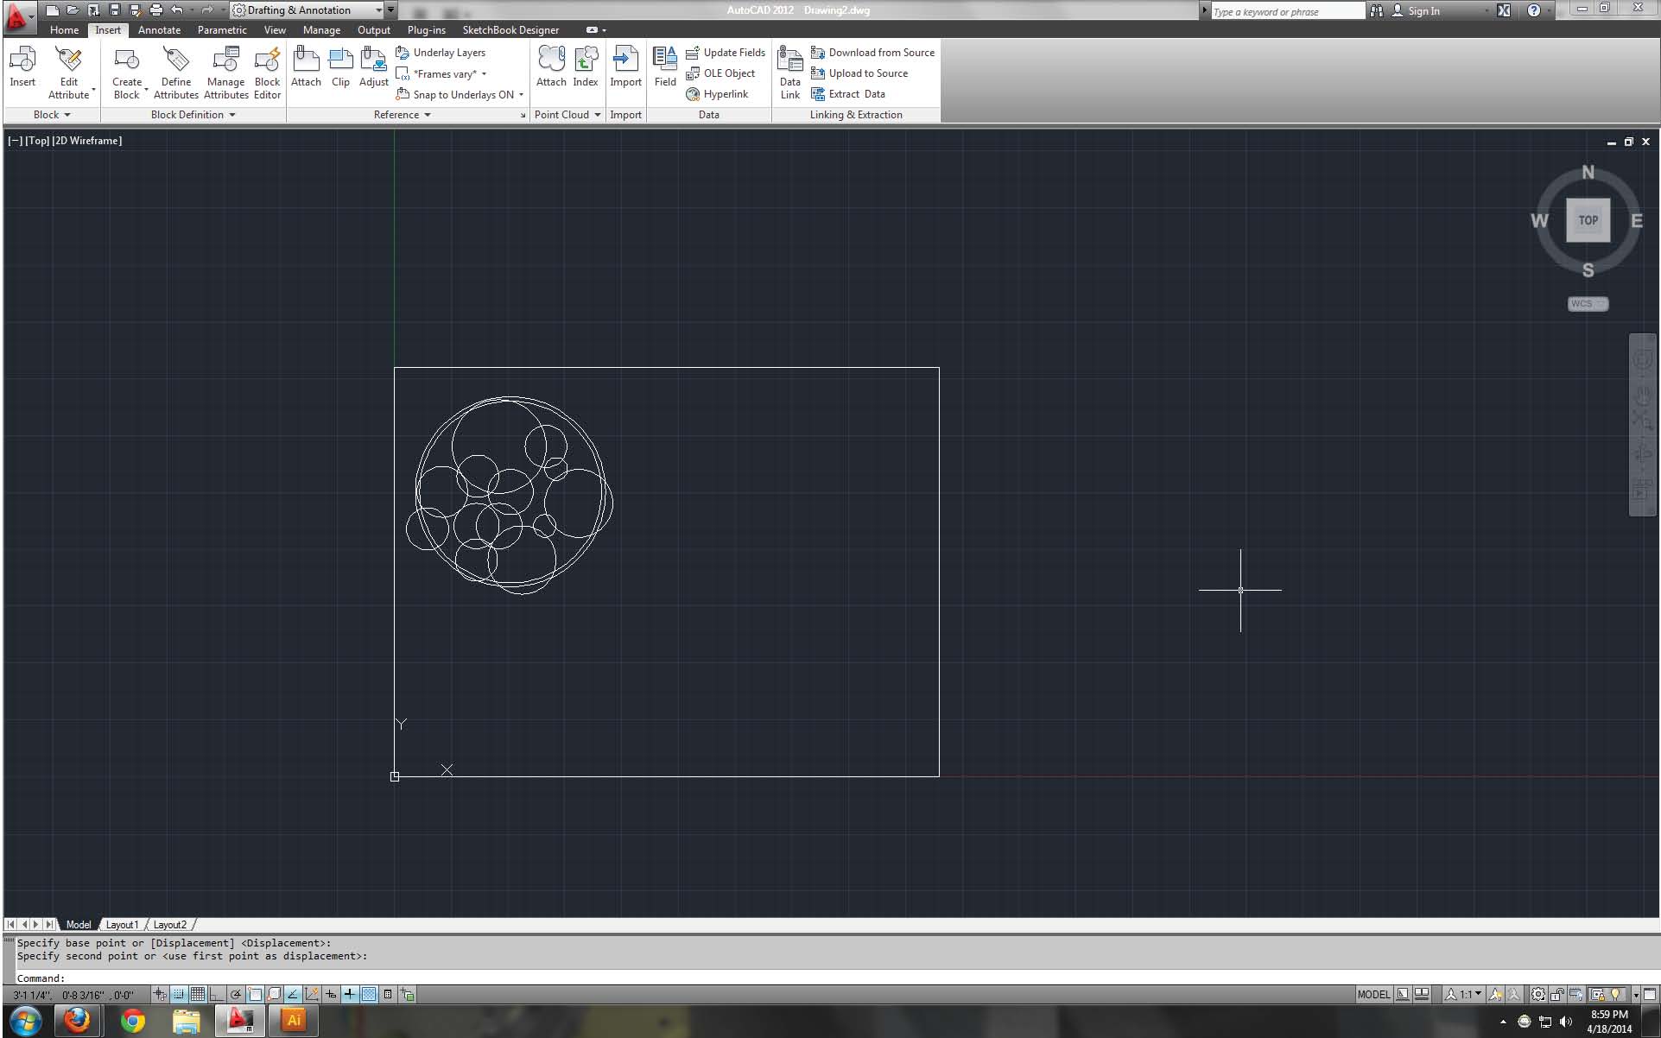Click the TOP face of the ViewCube
The width and height of the screenshot is (1661, 1038).
(x=1588, y=220)
